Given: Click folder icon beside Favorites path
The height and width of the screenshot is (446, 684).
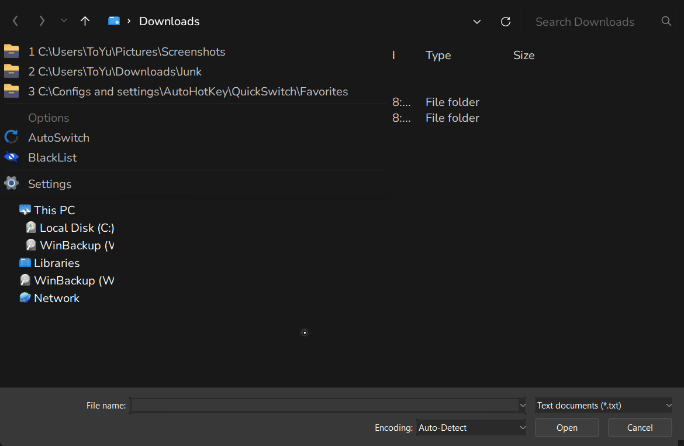Looking at the screenshot, I should pos(11,91).
